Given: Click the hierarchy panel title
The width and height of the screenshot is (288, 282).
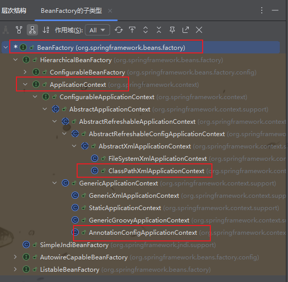Looking at the screenshot, I should click(x=14, y=11).
